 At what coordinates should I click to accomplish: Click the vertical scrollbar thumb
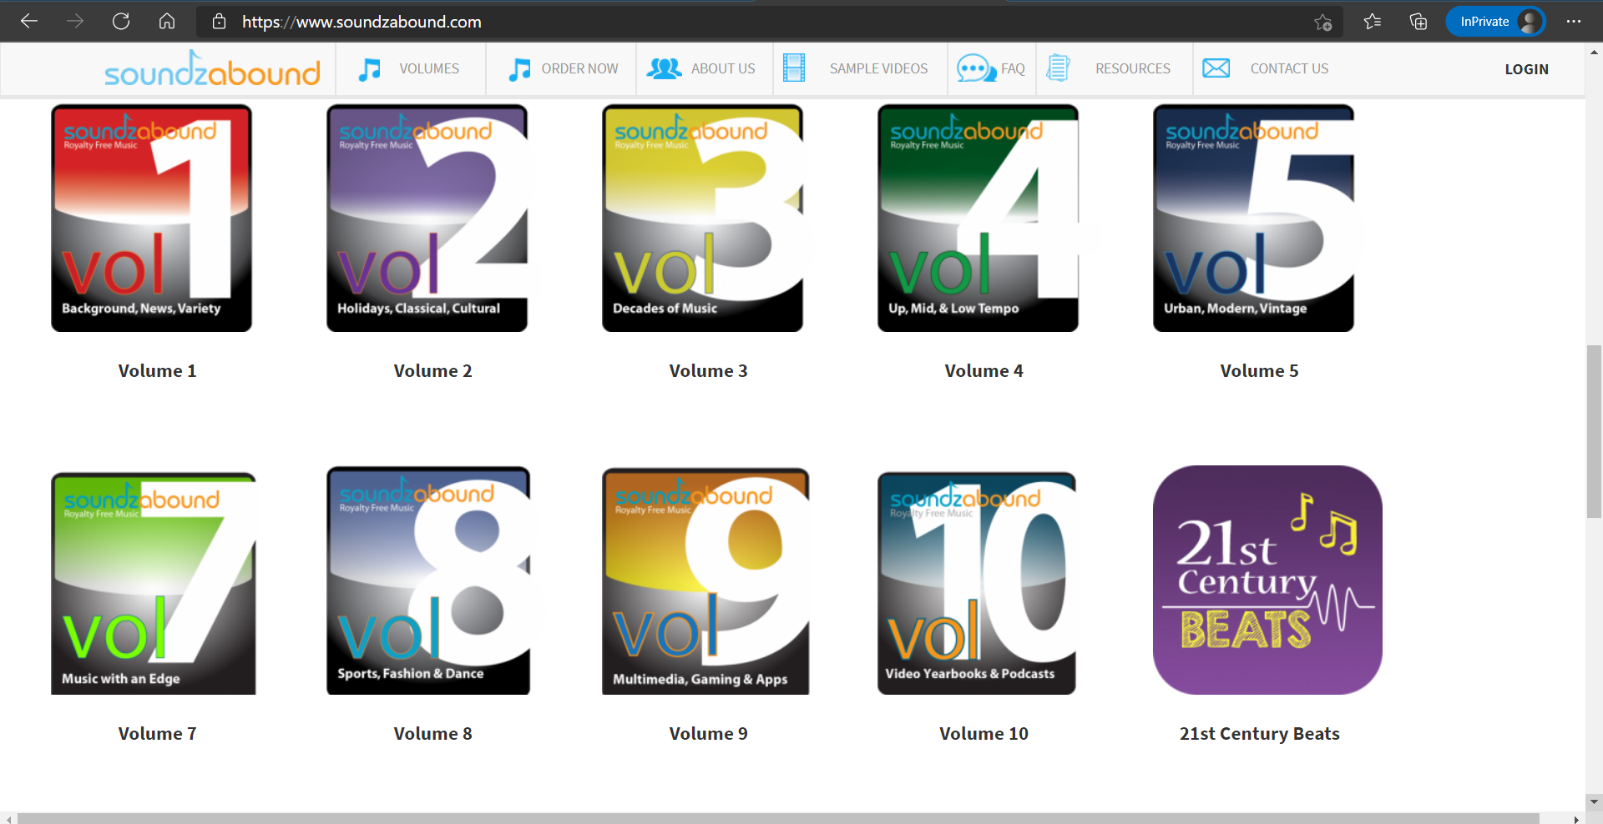pyautogui.click(x=1594, y=431)
